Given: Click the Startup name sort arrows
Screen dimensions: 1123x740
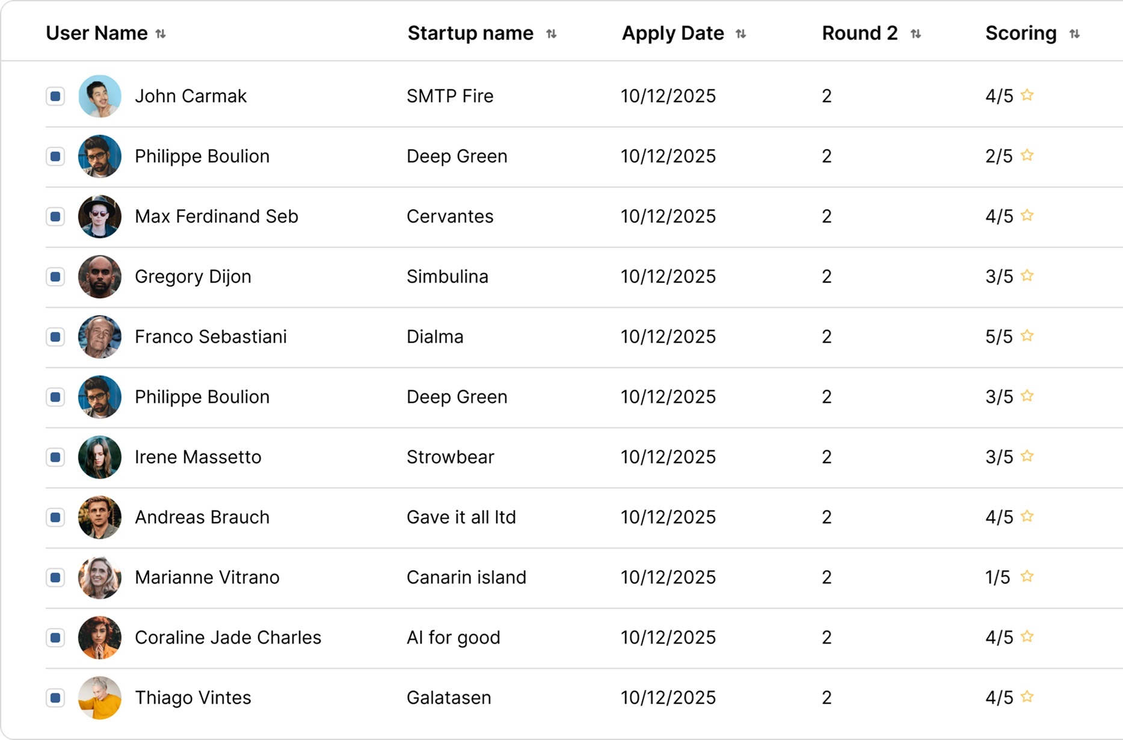Looking at the screenshot, I should (551, 34).
